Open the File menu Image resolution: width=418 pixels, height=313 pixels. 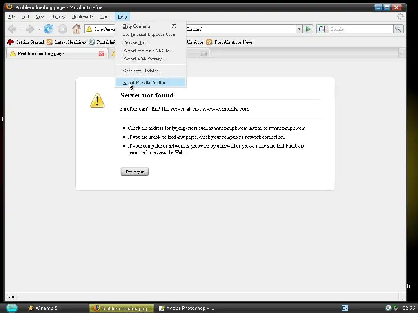click(11, 16)
